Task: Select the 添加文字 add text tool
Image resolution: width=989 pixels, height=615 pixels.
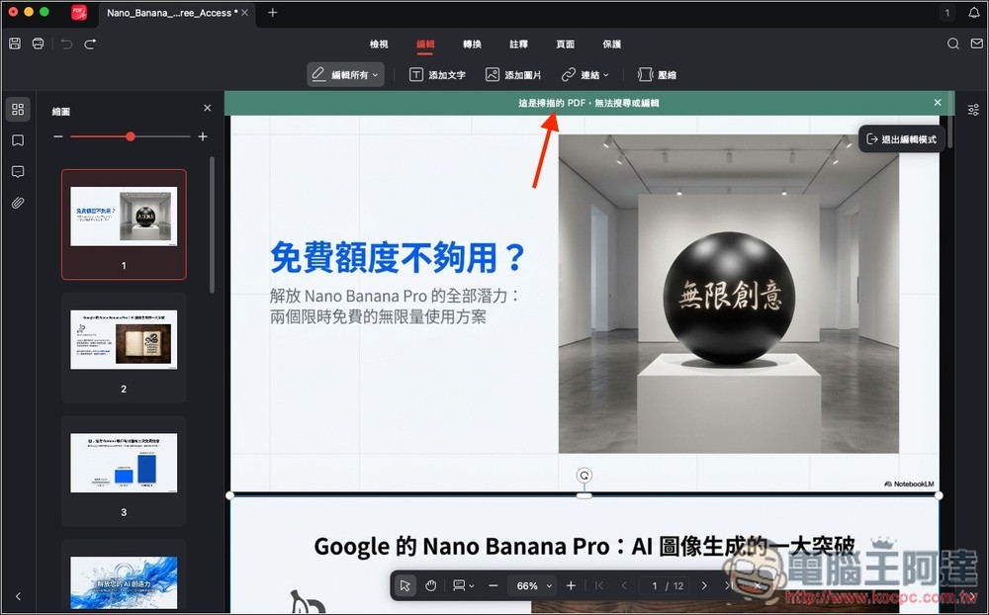Action: [438, 74]
